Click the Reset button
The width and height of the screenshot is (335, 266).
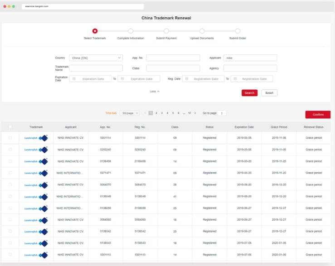pos(269,93)
